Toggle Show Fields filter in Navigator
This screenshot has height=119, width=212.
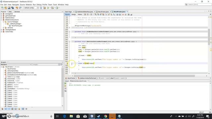tap(6, 109)
